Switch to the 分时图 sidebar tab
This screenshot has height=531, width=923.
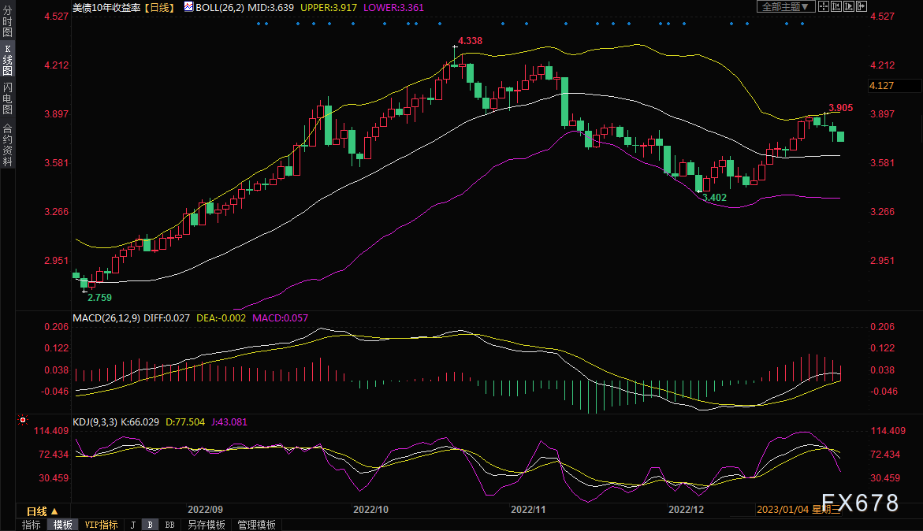pyautogui.click(x=7, y=22)
